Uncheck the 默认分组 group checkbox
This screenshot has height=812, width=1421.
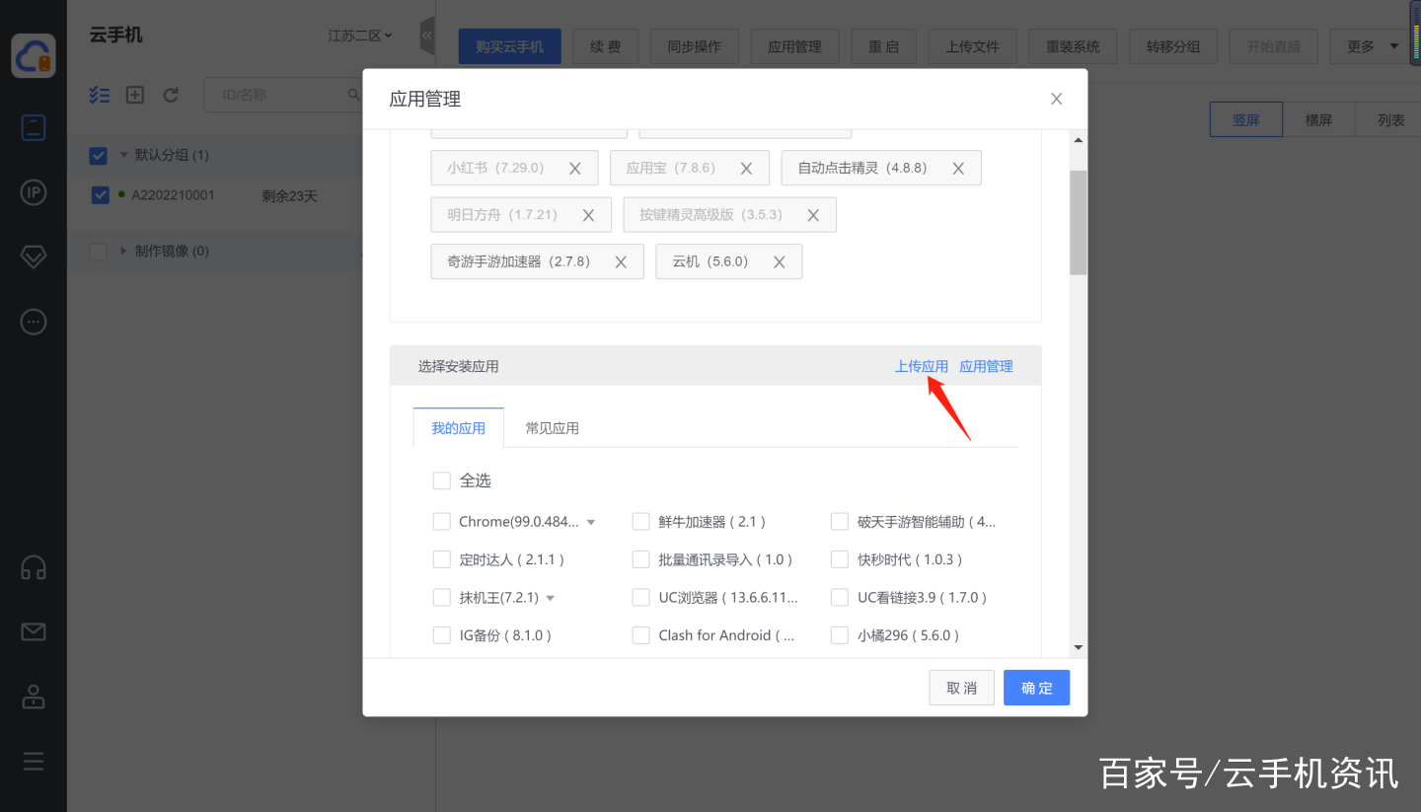[x=99, y=156]
